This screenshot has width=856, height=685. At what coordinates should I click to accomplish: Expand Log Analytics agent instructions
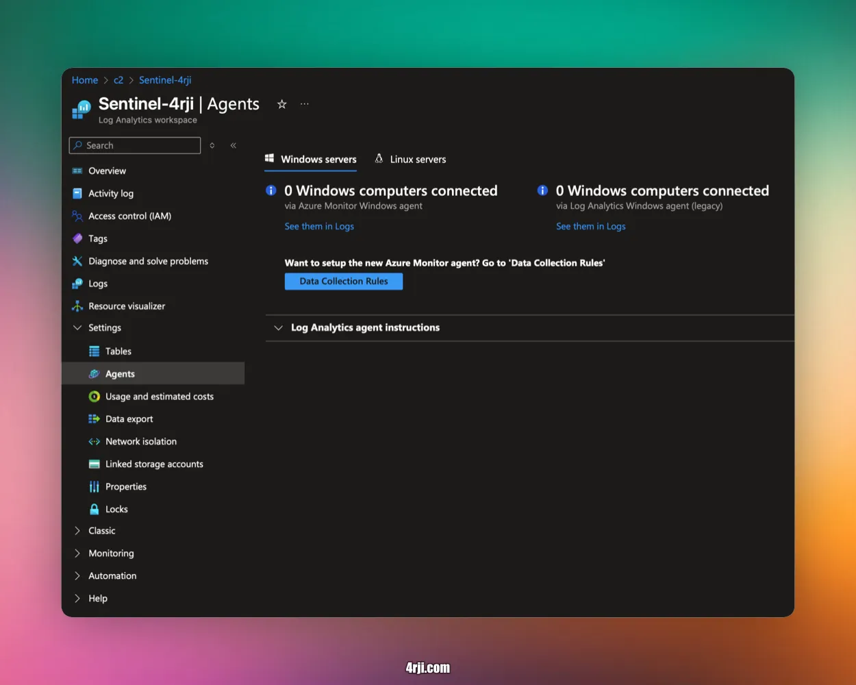point(365,327)
